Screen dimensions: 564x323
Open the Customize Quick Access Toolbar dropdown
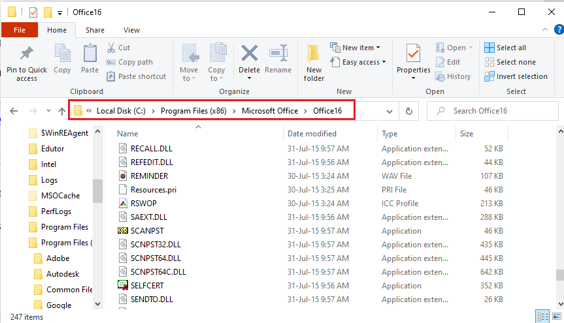click(59, 13)
